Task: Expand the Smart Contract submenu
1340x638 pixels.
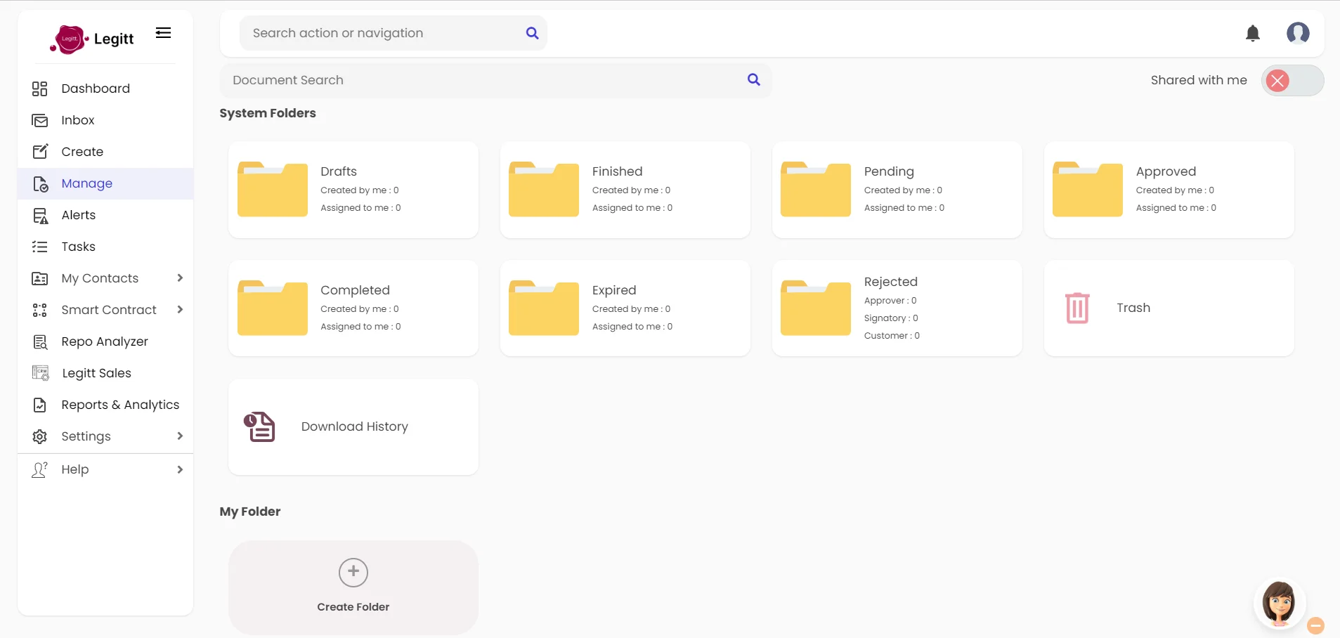Action: (x=108, y=310)
